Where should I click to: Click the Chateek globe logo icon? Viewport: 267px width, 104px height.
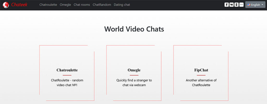tap(6, 5)
